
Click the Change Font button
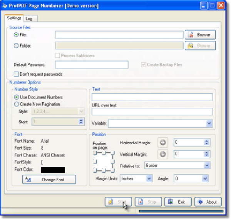coord(49,180)
